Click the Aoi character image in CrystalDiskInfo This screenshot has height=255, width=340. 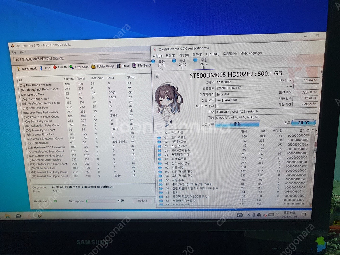(x=168, y=104)
